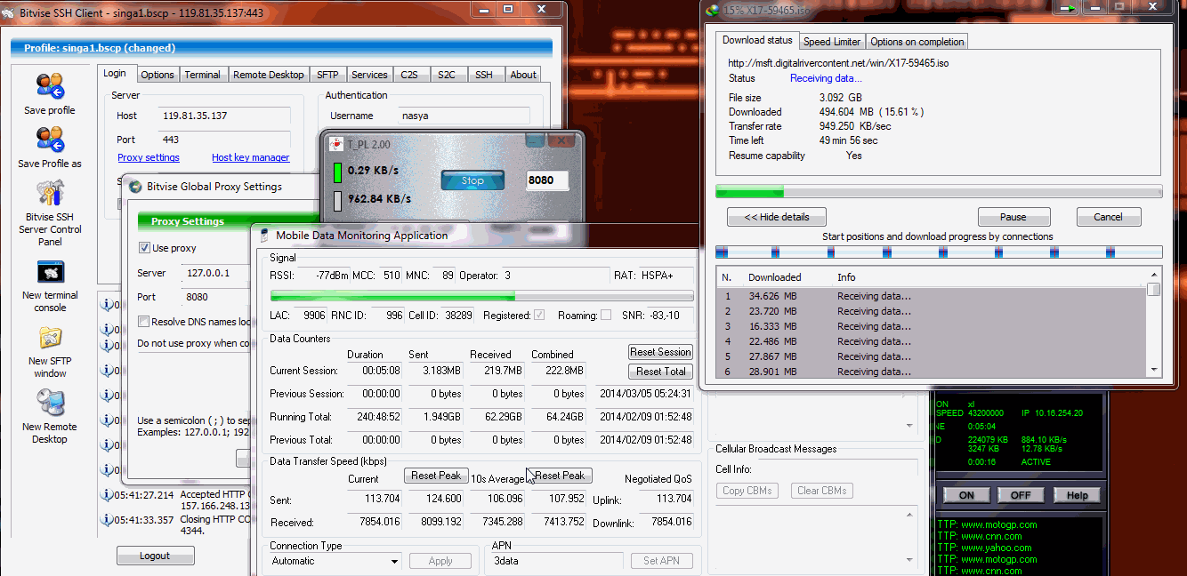Click the 8080 port field in T_PL

pyautogui.click(x=546, y=180)
